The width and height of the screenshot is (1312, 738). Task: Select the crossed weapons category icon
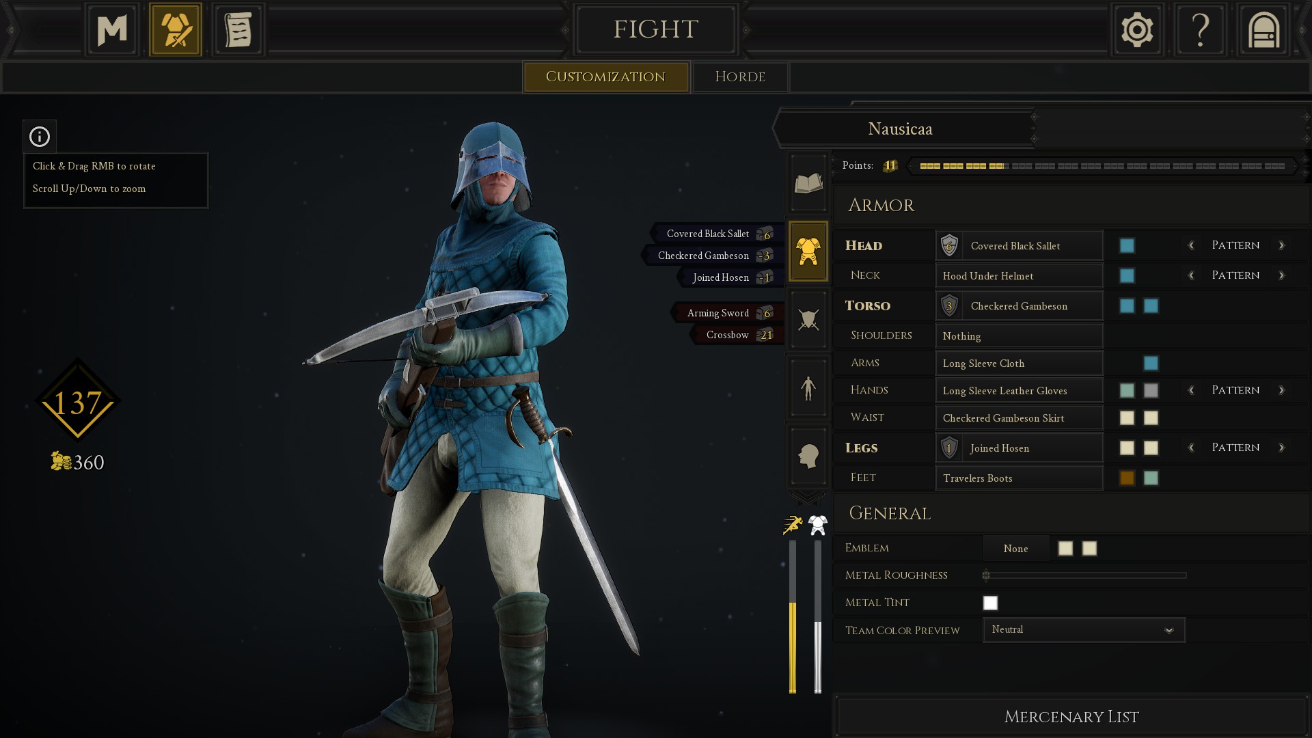pos(808,319)
